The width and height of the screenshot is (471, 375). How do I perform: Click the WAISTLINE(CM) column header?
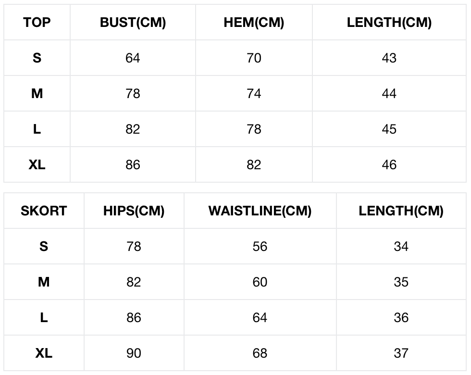point(260,211)
